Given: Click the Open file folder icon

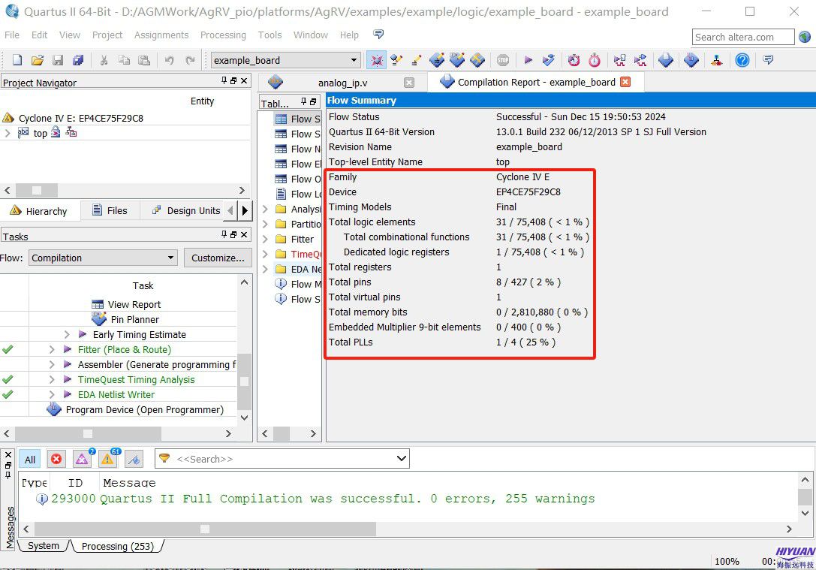Looking at the screenshot, I should coord(38,61).
